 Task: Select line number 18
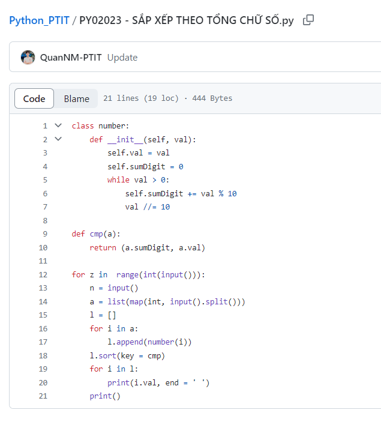(43, 355)
